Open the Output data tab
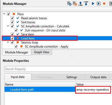Viewport: 112px width, 105px height. click(x=98, y=77)
